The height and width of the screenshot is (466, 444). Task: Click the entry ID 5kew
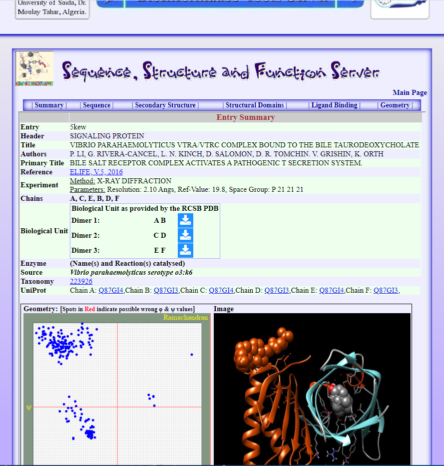78,127
